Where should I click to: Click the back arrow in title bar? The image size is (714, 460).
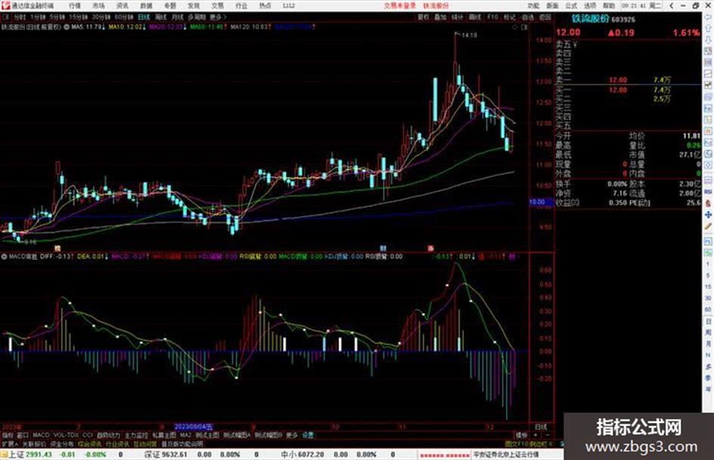[x=671, y=6]
